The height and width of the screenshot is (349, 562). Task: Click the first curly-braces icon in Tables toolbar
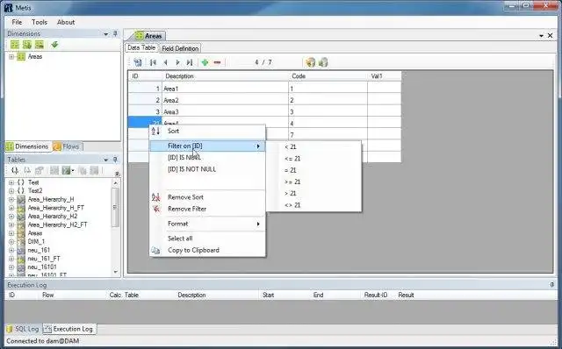click(15, 170)
